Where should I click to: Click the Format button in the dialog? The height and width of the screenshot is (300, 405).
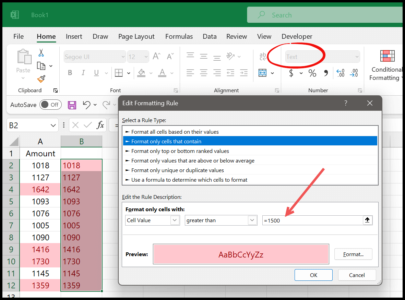coord(353,254)
